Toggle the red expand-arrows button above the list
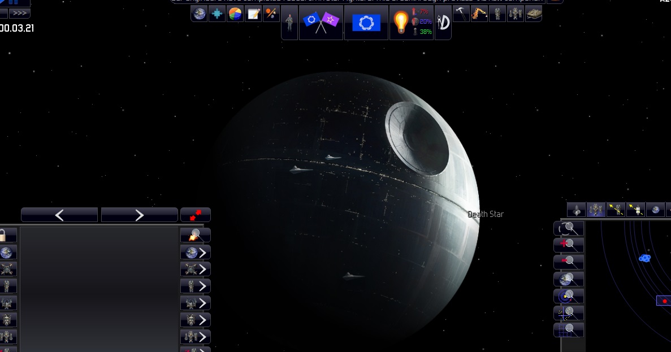The image size is (671, 352). pos(196,214)
